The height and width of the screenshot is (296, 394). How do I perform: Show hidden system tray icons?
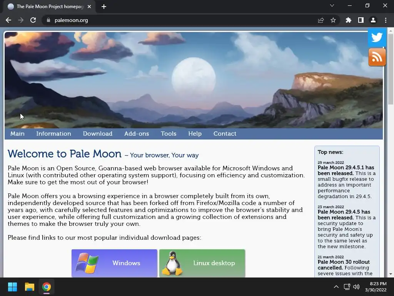coord(336,287)
